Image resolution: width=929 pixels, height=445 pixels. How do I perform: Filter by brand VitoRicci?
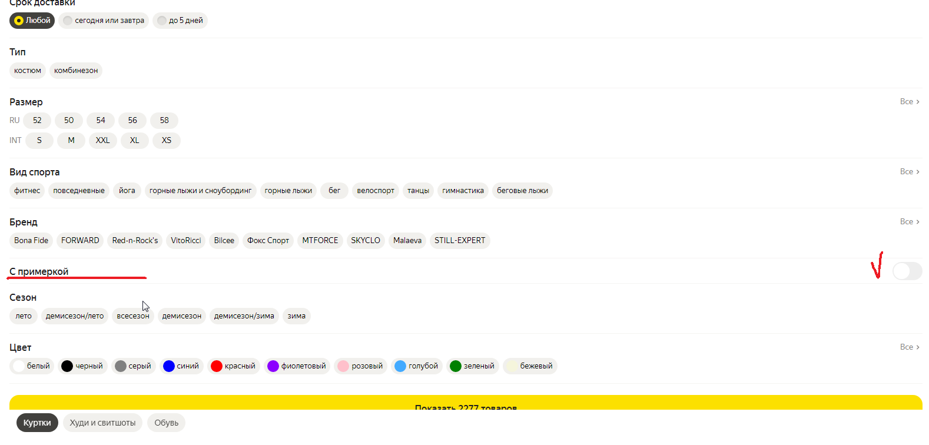coord(186,241)
